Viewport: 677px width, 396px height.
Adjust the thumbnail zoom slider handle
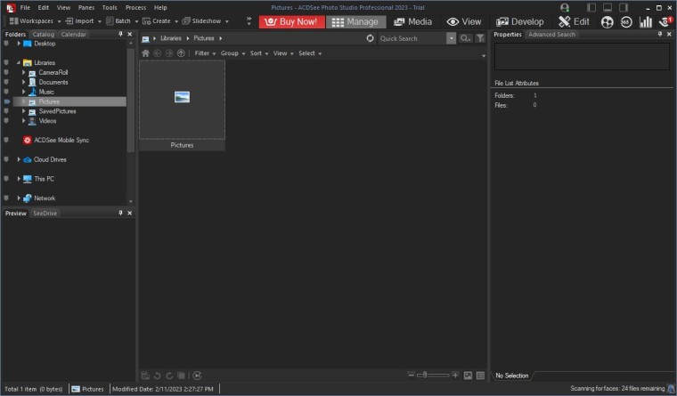[x=425, y=375]
